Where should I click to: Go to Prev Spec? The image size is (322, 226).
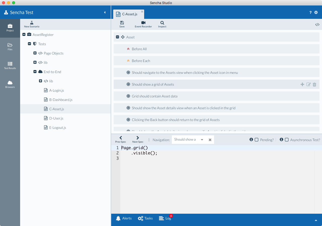[x=121, y=139]
